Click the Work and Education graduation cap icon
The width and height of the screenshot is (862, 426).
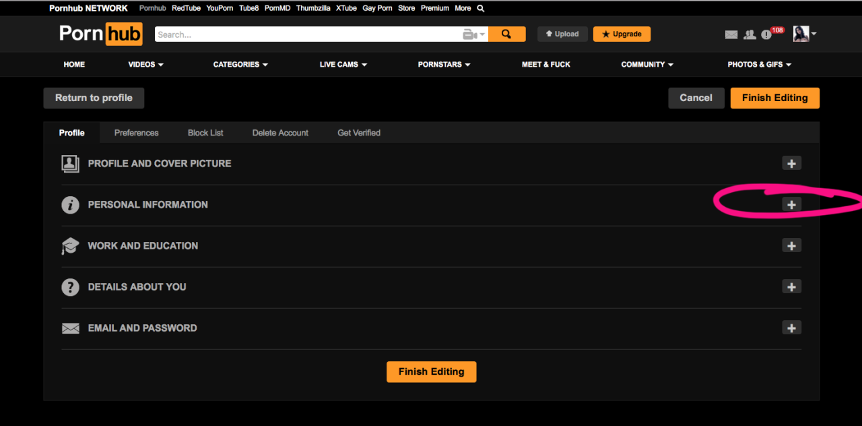(x=70, y=246)
